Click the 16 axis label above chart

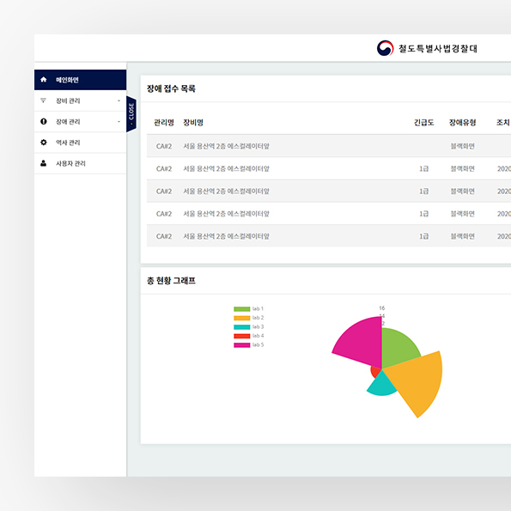click(x=382, y=308)
